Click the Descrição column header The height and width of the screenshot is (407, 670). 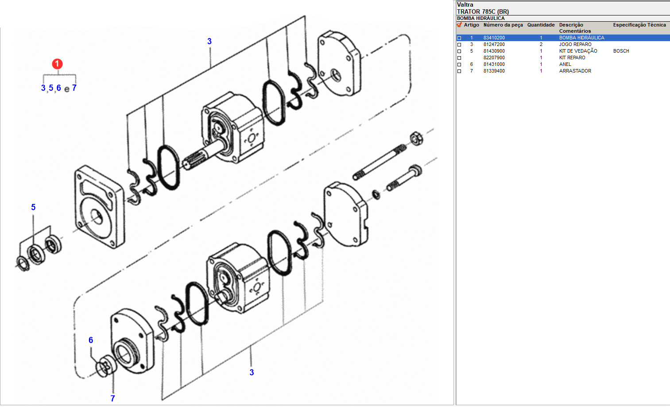pos(571,25)
